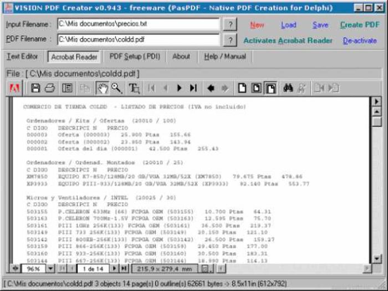The width and height of the screenshot is (388, 291).
Task: Click the vertical scrollbar thumb
Action: point(376,122)
